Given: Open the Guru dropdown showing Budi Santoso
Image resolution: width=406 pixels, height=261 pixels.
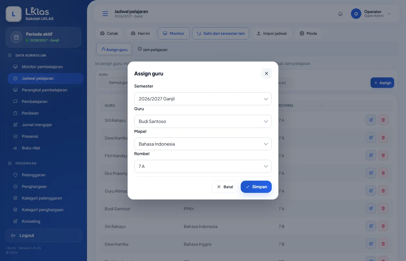Looking at the screenshot, I should pyautogui.click(x=203, y=122).
